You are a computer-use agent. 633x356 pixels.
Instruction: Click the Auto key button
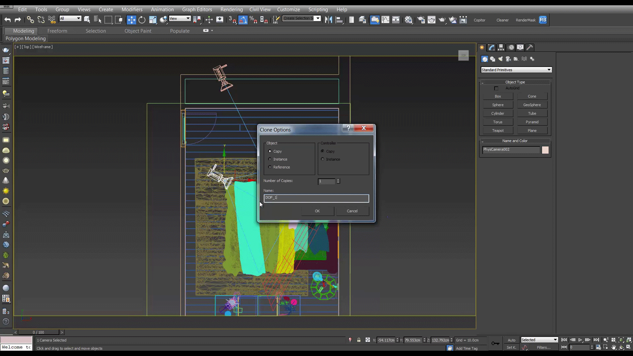(x=511, y=340)
